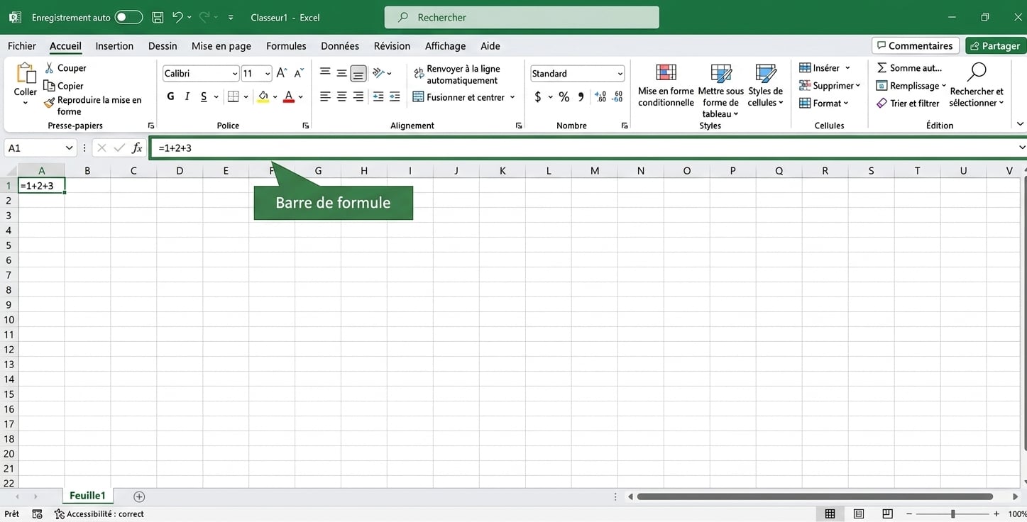Apply the borders icon
The width and height of the screenshot is (1027, 522).
tap(233, 96)
